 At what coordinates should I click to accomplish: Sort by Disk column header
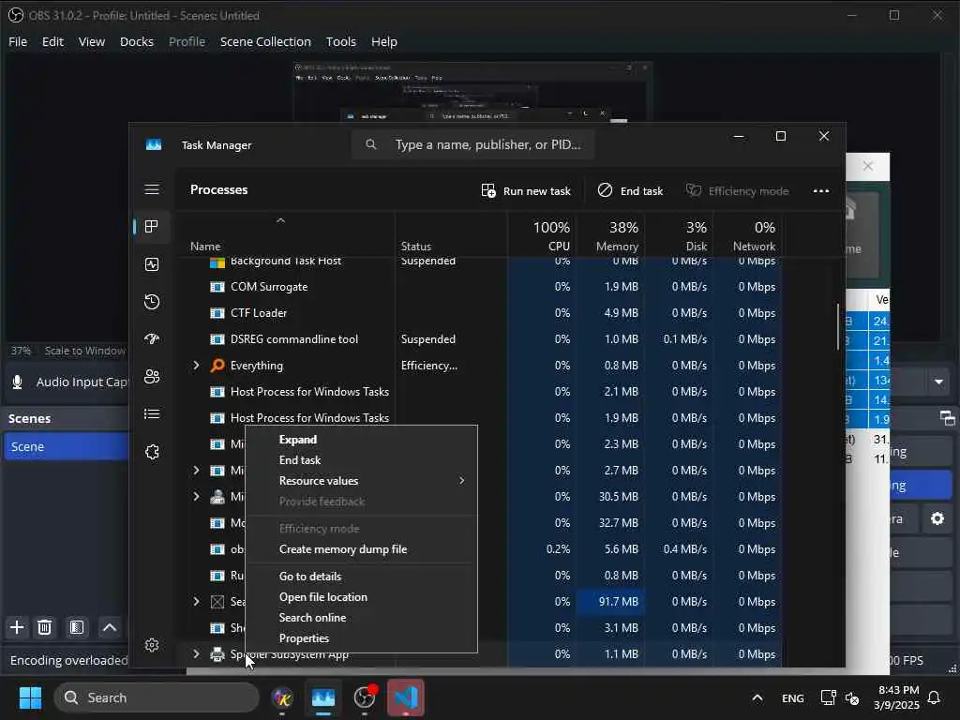[679, 235]
